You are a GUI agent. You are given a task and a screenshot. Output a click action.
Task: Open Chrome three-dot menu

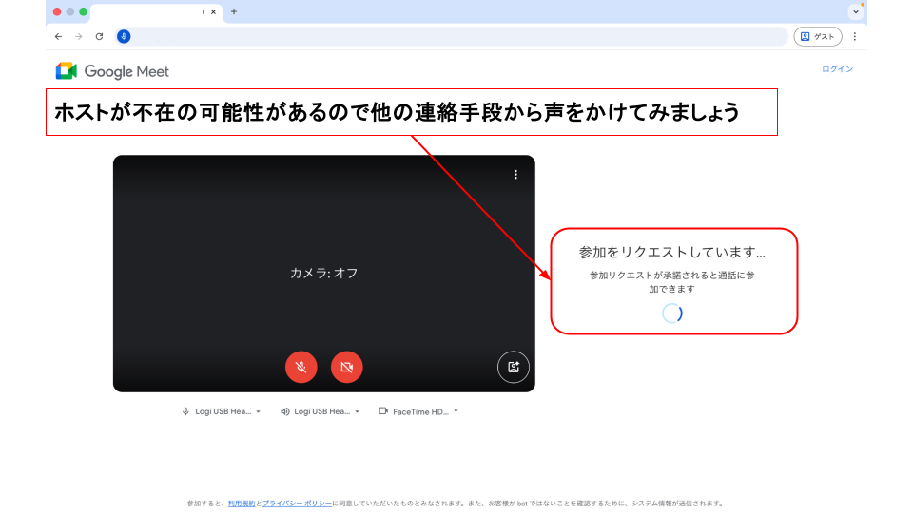click(854, 36)
